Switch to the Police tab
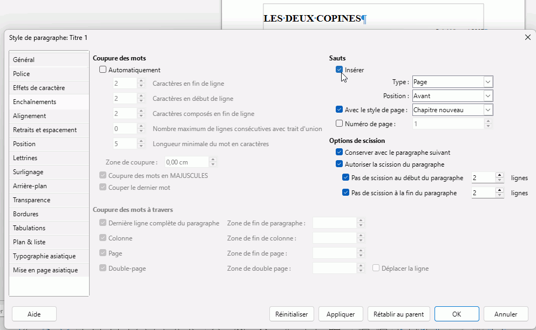Viewport: 536px width, 330px height. [22, 74]
